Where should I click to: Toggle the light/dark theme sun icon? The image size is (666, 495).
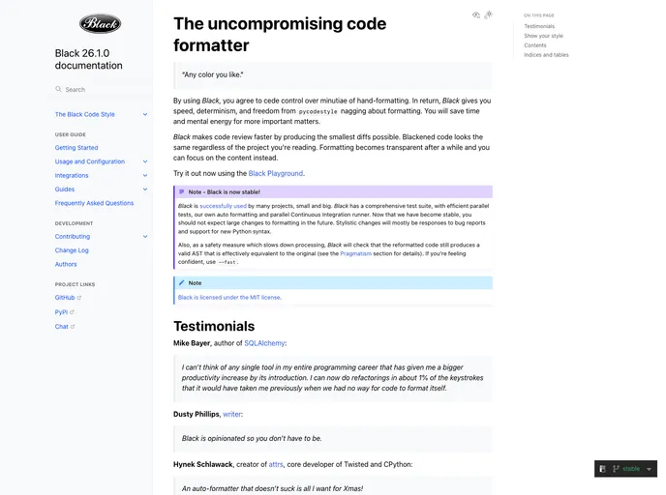tap(489, 15)
